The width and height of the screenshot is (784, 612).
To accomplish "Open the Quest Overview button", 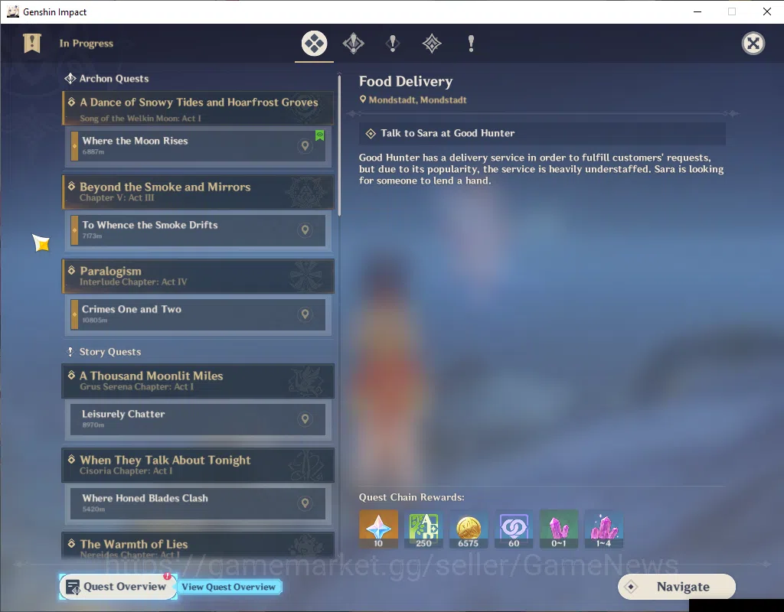I will [x=117, y=587].
